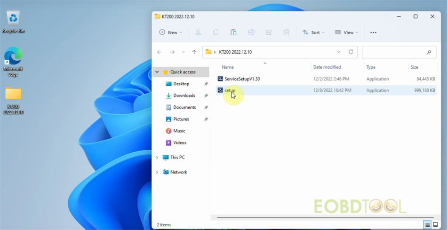
Task: Go forward with the right arrow
Action: (x=172, y=52)
